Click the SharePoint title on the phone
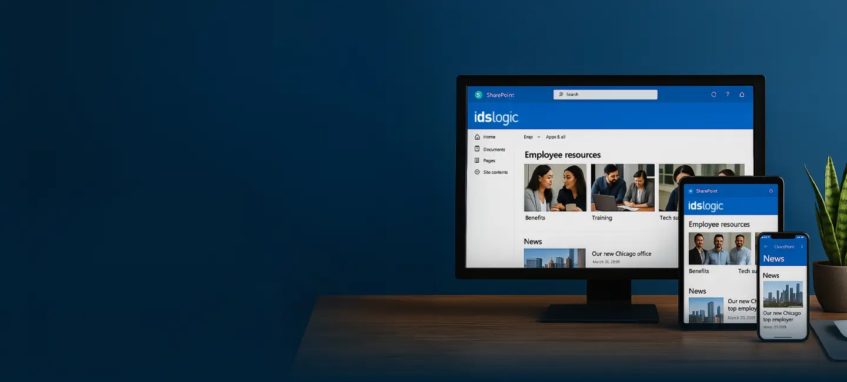Viewport: 847px width, 382px height. (x=784, y=247)
